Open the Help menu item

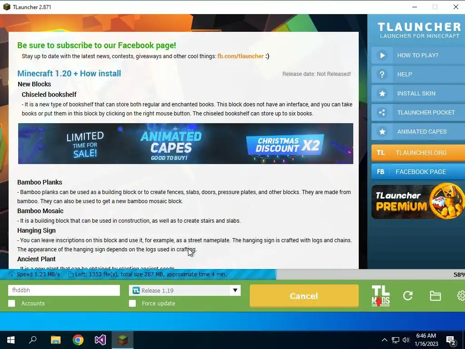418,74
